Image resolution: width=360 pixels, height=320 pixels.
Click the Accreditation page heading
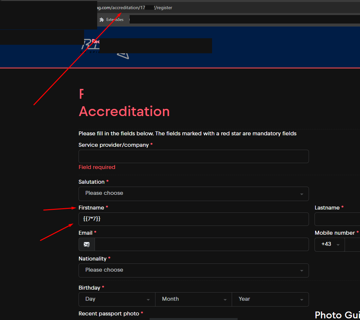coord(124,112)
